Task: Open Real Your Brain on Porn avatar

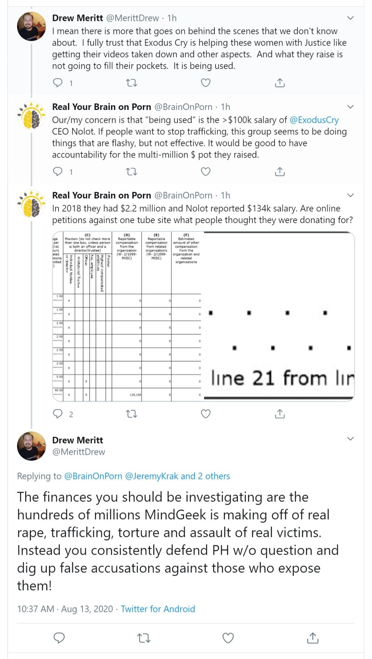Action: [31, 116]
